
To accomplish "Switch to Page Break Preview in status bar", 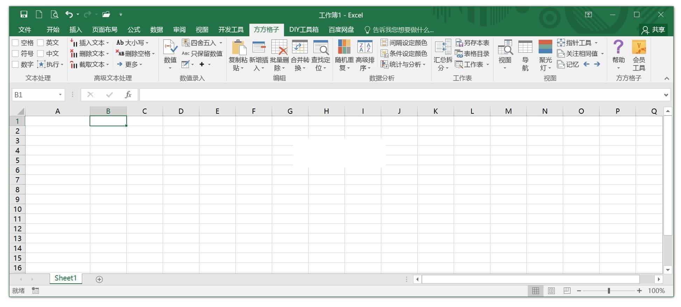I will tap(567, 291).
